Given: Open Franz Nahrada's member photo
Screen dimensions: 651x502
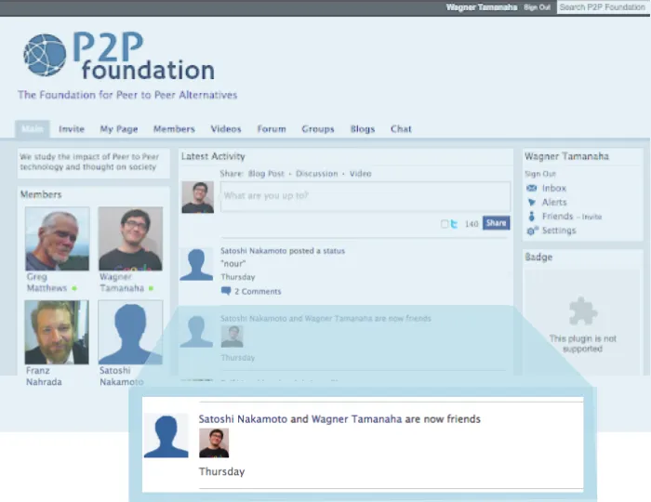Looking at the screenshot, I should coord(57,332).
